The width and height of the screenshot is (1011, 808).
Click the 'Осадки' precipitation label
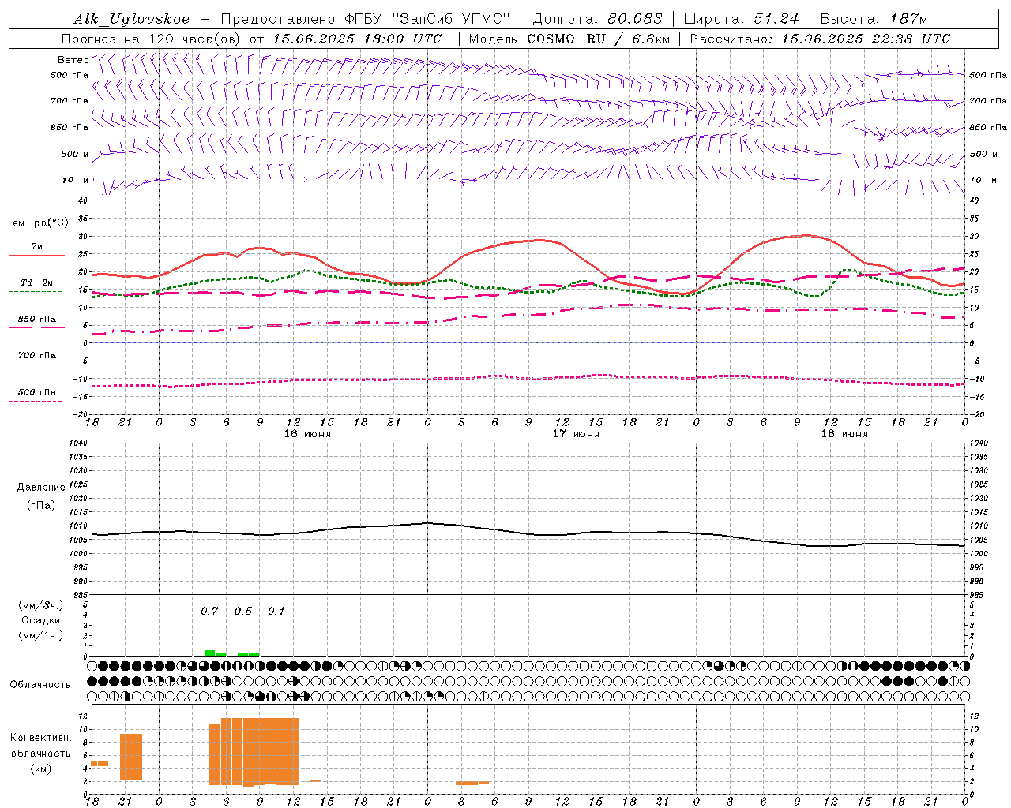(41, 620)
